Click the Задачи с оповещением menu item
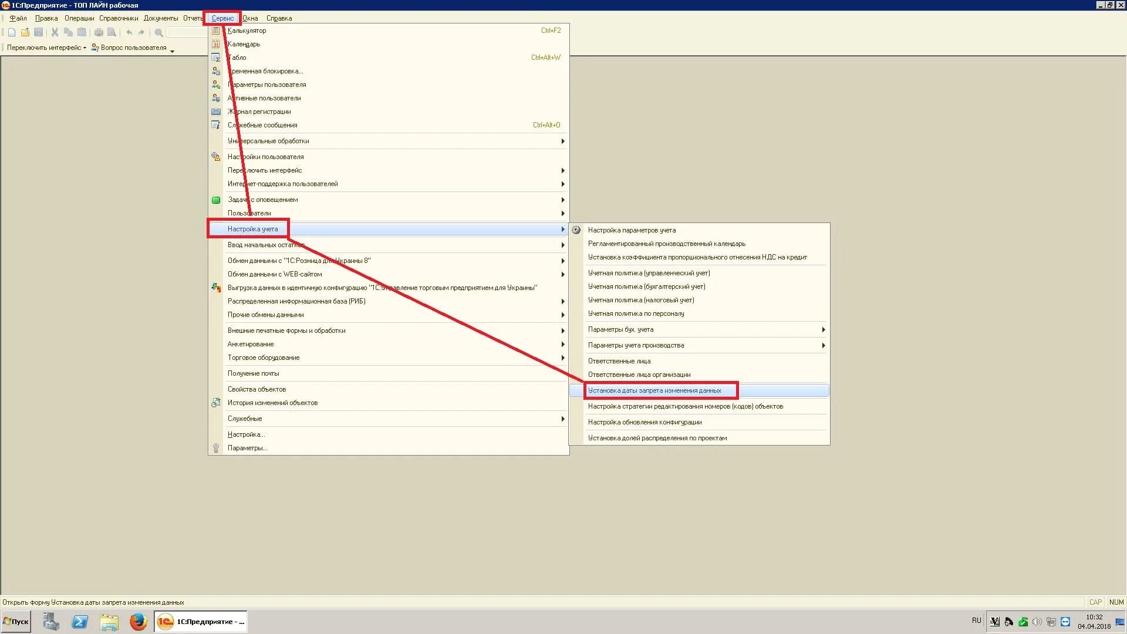This screenshot has height=634, width=1127. (262, 200)
